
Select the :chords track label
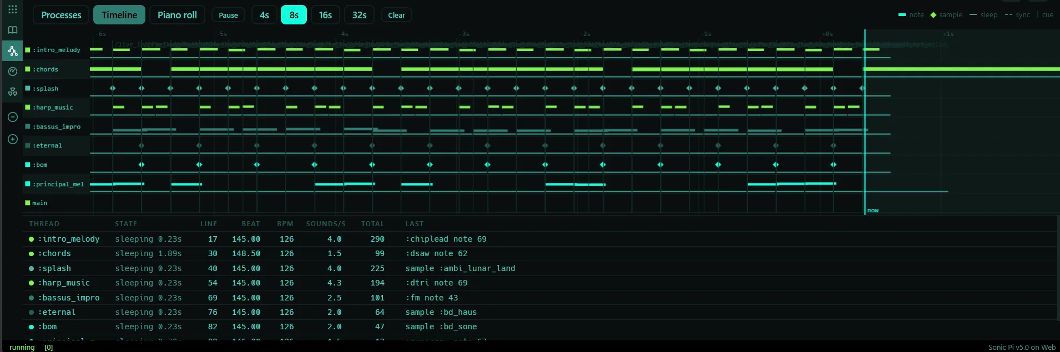(x=45, y=69)
